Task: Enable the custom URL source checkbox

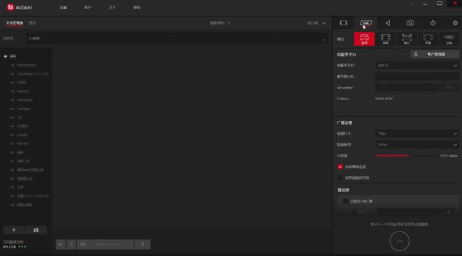Action: 346,201
